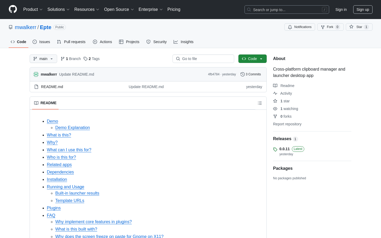381x238 pixels.
Task: Open commit hash 4fb4784
Action: coord(214,74)
